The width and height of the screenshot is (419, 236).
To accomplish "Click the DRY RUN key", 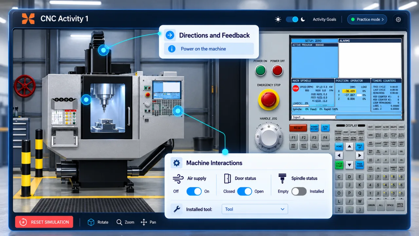I will pyautogui.click(x=386, y=135).
